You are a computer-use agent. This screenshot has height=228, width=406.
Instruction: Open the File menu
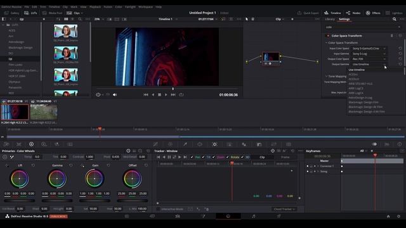pyautogui.click(x=27, y=7)
